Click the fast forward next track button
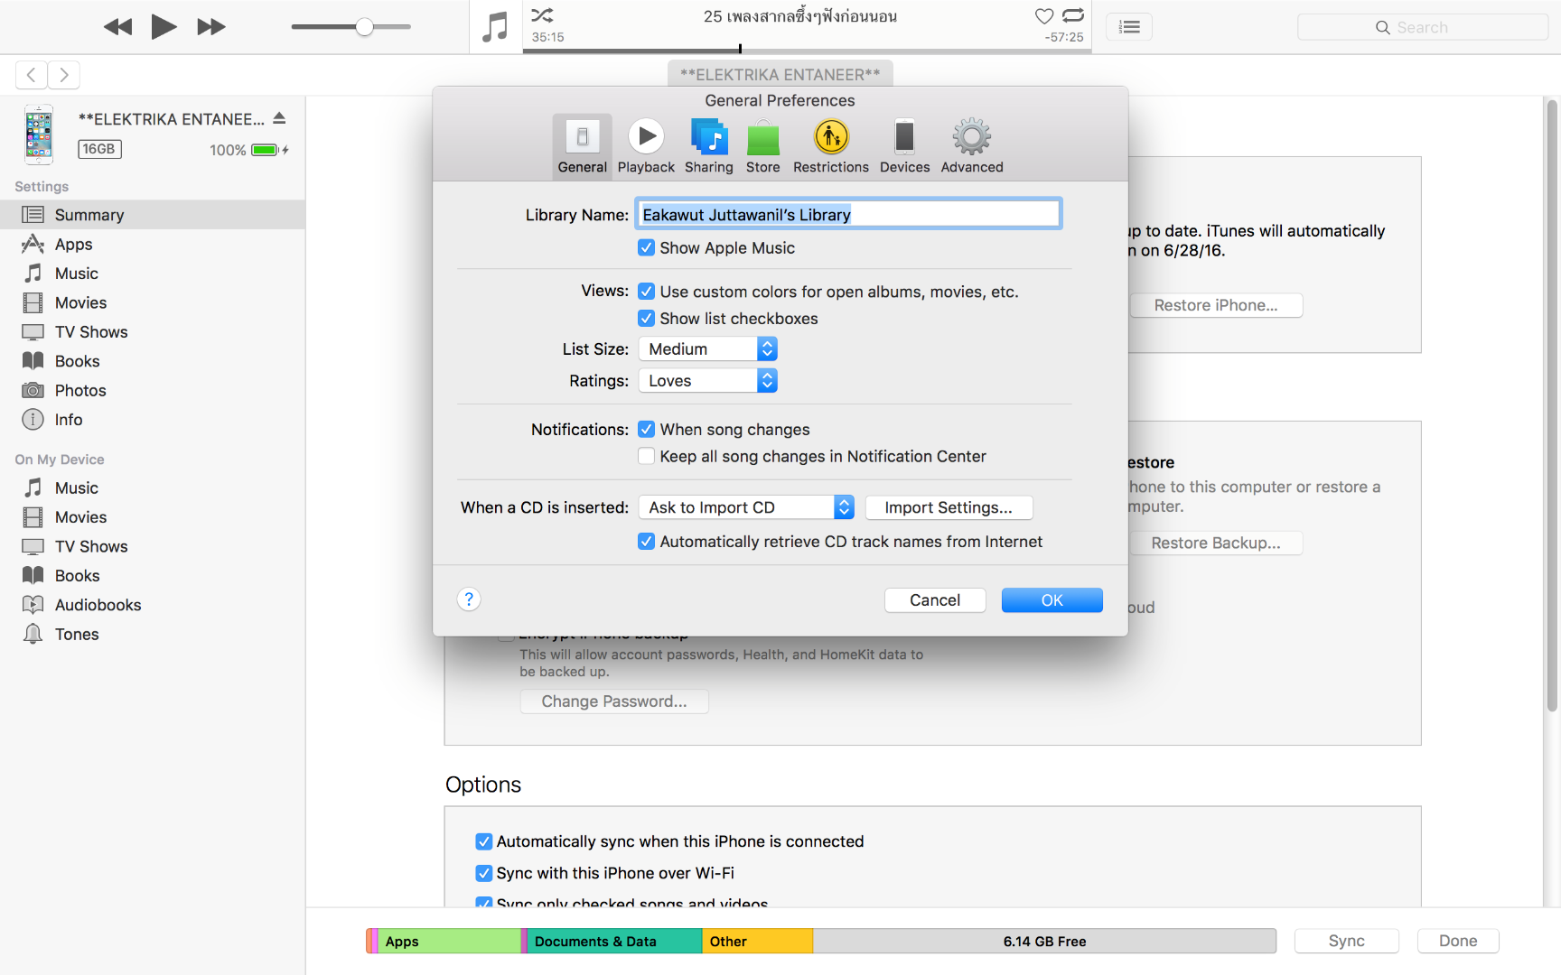Screen dimensions: 1561x975 click(211, 27)
